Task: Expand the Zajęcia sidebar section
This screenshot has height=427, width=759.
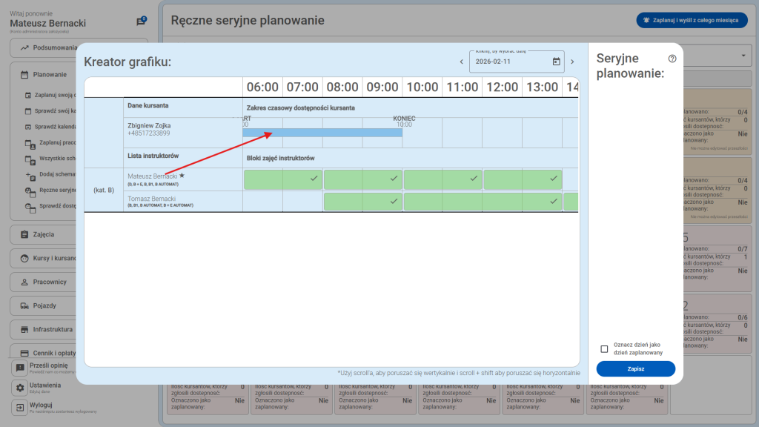Action: tap(78, 234)
